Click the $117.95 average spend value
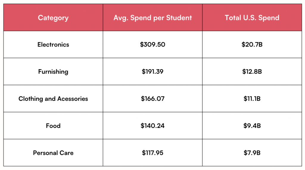 152,153
